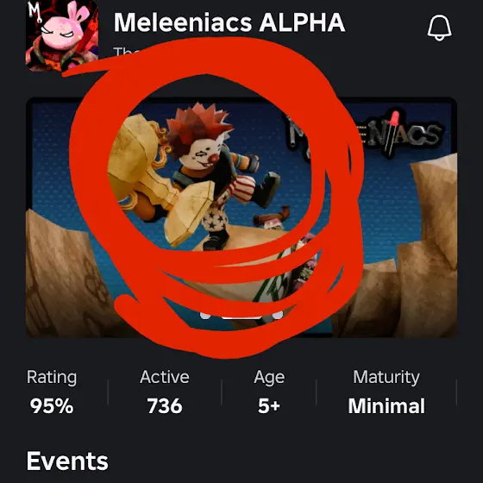The width and height of the screenshot is (483, 483).
Task: Expand the Events section heading
Action: pos(67,461)
